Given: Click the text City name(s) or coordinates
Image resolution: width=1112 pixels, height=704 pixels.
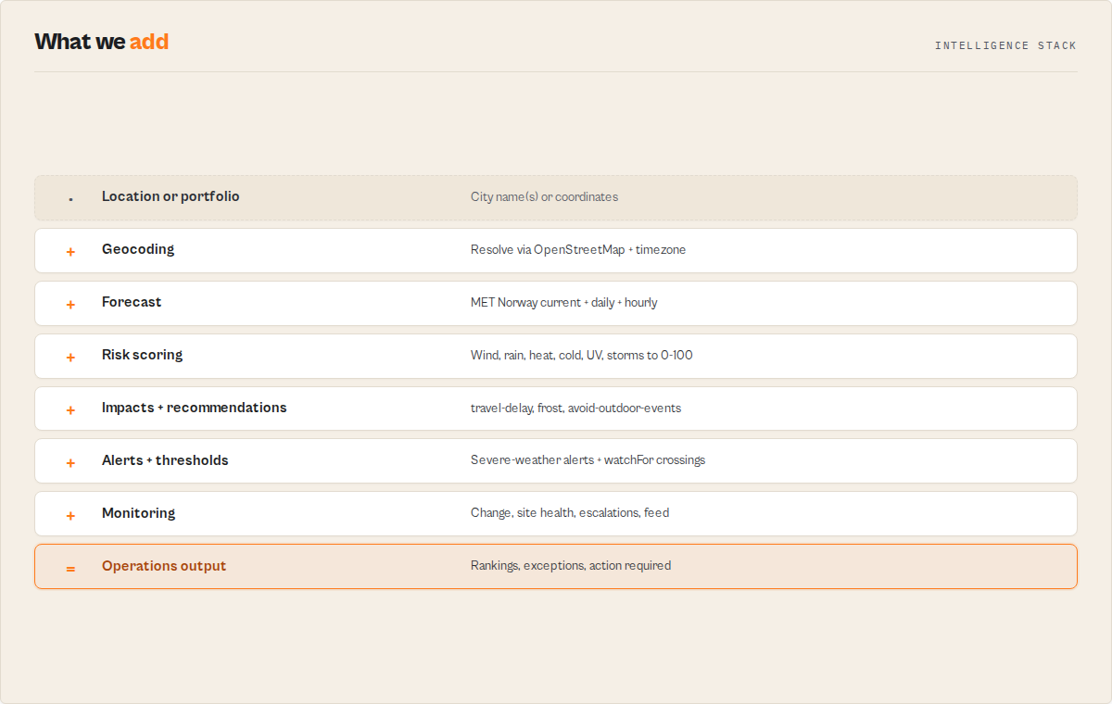Looking at the screenshot, I should pos(544,196).
